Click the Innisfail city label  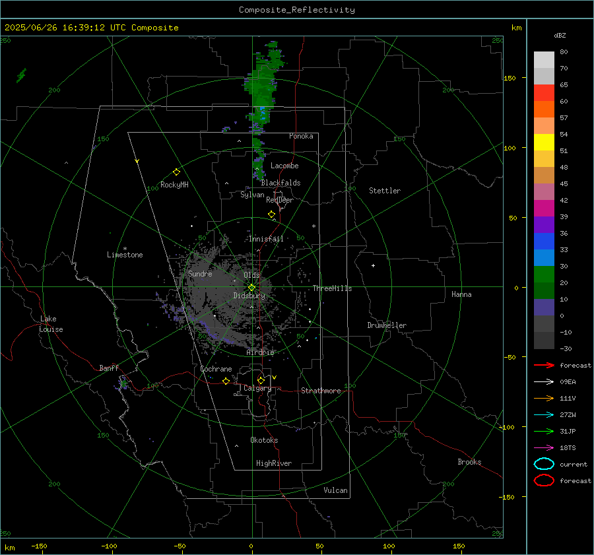(266, 239)
